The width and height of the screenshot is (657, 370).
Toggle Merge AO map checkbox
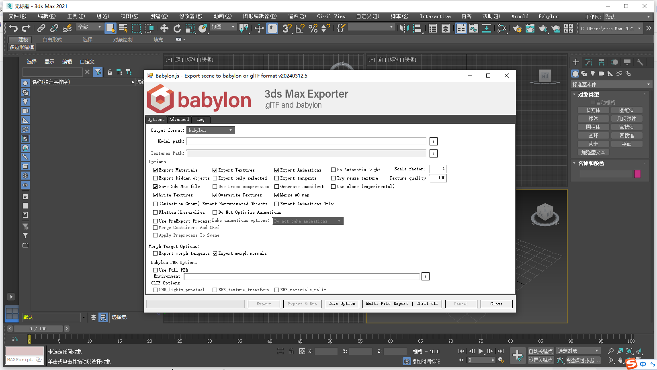tap(277, 195)
